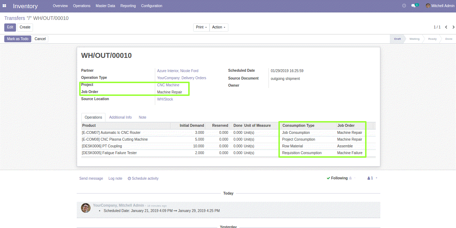Open the Operations menu in navbar
The height and width of the screenshot is (228, 456).
click(82, 6)
